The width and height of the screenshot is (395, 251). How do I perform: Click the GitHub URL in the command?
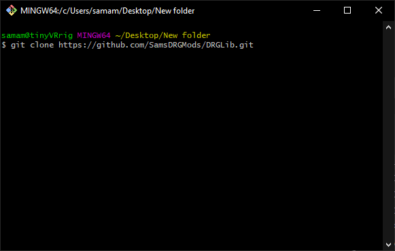click(x=156, y=45)
